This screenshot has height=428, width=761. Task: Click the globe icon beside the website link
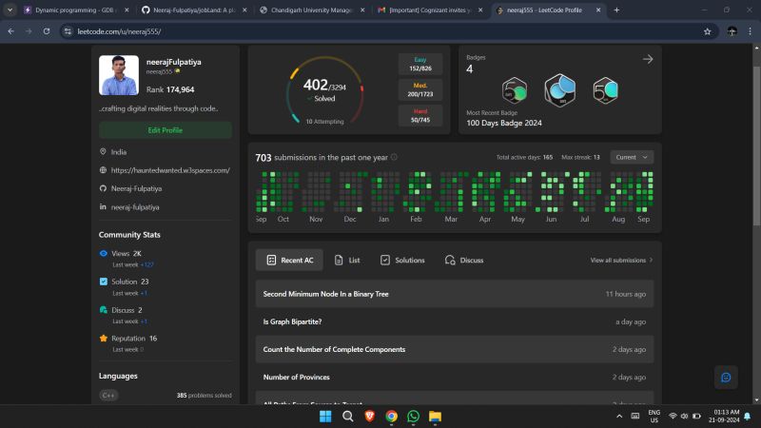103,170
